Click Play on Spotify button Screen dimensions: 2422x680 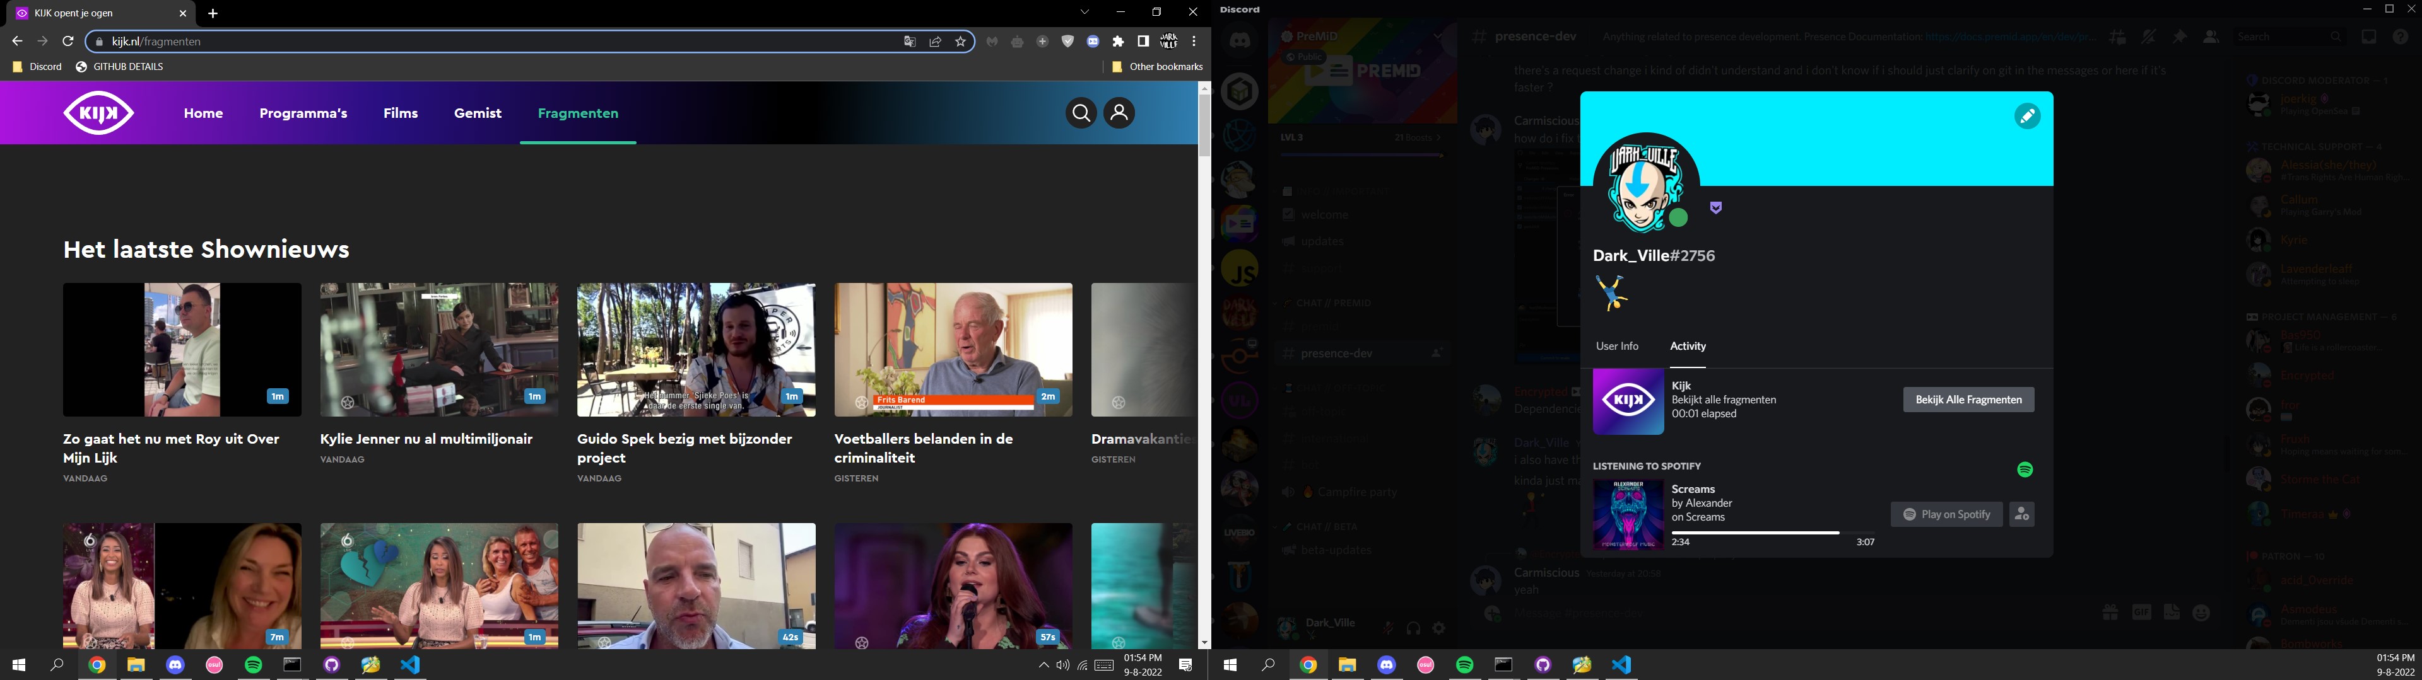(x=1946, y=514)
